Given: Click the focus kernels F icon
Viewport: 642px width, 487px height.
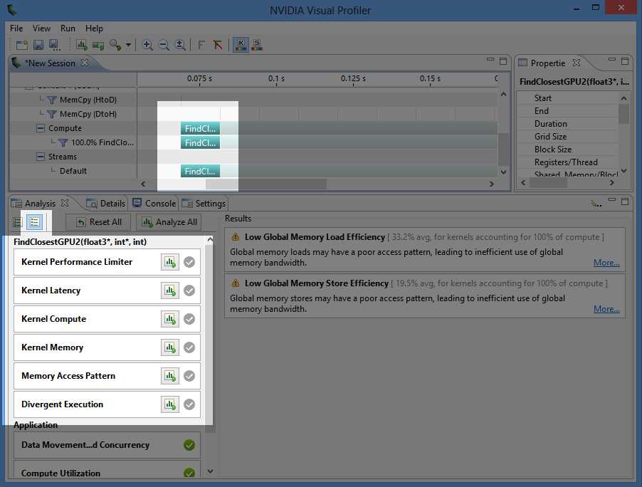Looking at the screenshot, I should tap(201, 45).
